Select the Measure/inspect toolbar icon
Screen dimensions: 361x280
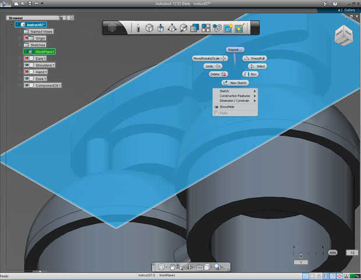click(x=183, y=28)
